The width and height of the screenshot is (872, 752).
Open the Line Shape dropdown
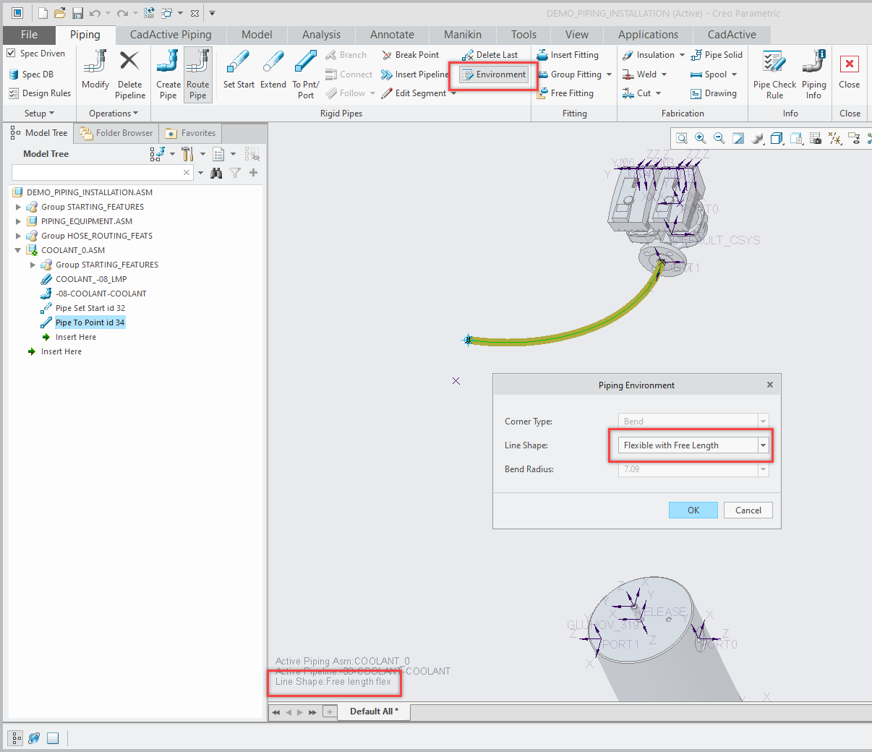(763, 445)
